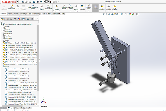
Task: Toggle the Instant3D button
Action: pyautogui.click(x=95, y=8)
